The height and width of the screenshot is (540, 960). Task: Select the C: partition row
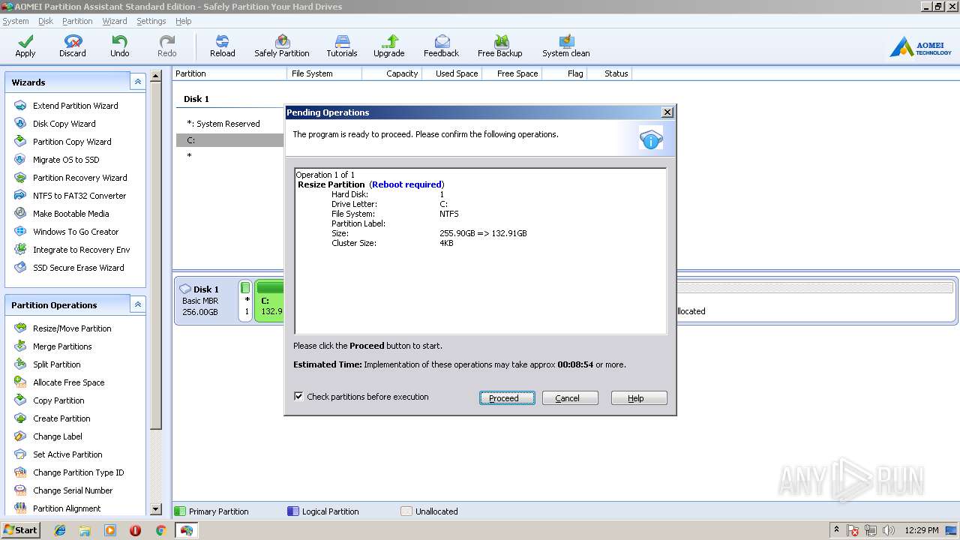[229, 140]
